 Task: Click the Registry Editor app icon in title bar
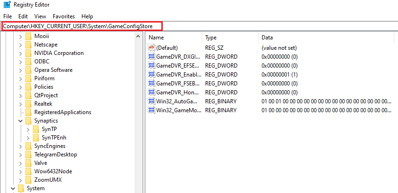pos(7,4)
